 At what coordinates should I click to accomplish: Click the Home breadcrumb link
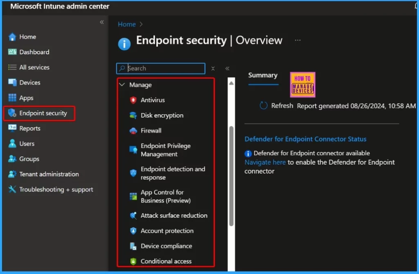[127, 24]
